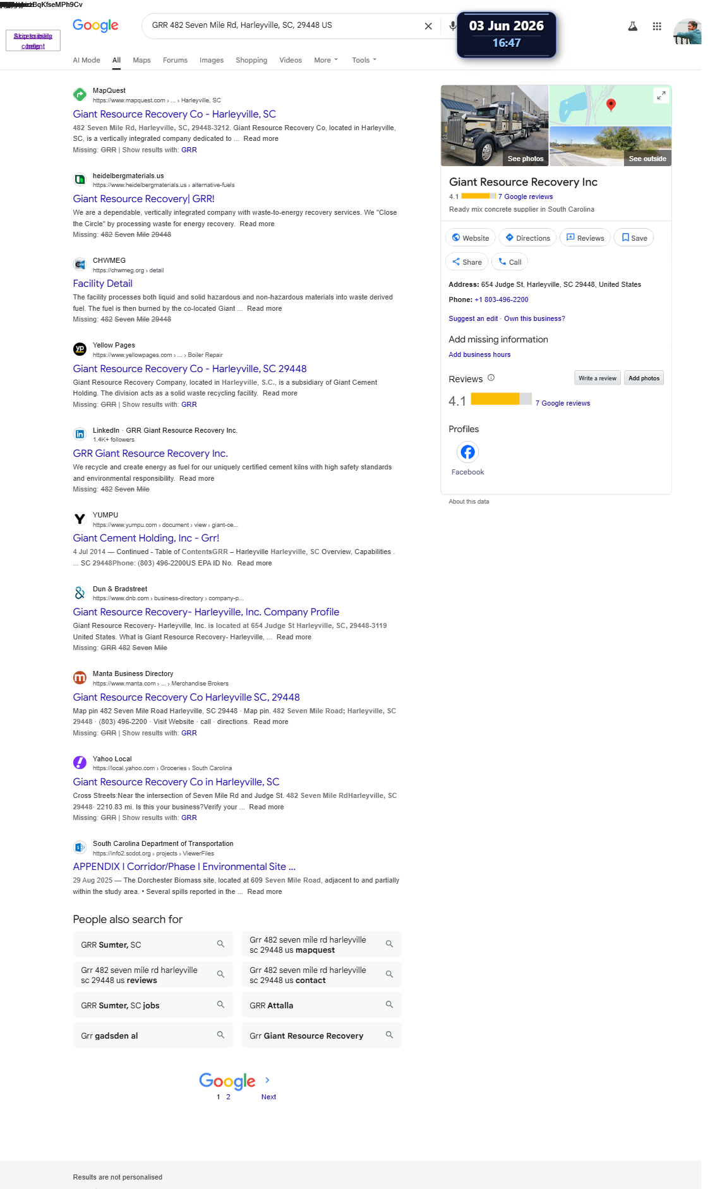Click the Write a review button
Screen dimensions: 710x1189
click(597, 378)
